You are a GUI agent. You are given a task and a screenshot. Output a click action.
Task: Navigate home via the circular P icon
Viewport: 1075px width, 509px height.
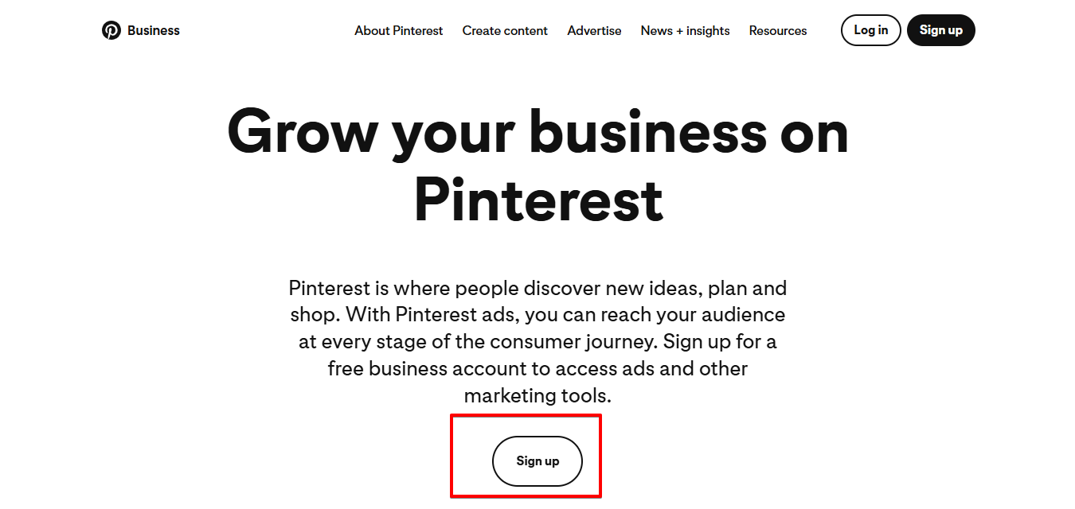111,30
